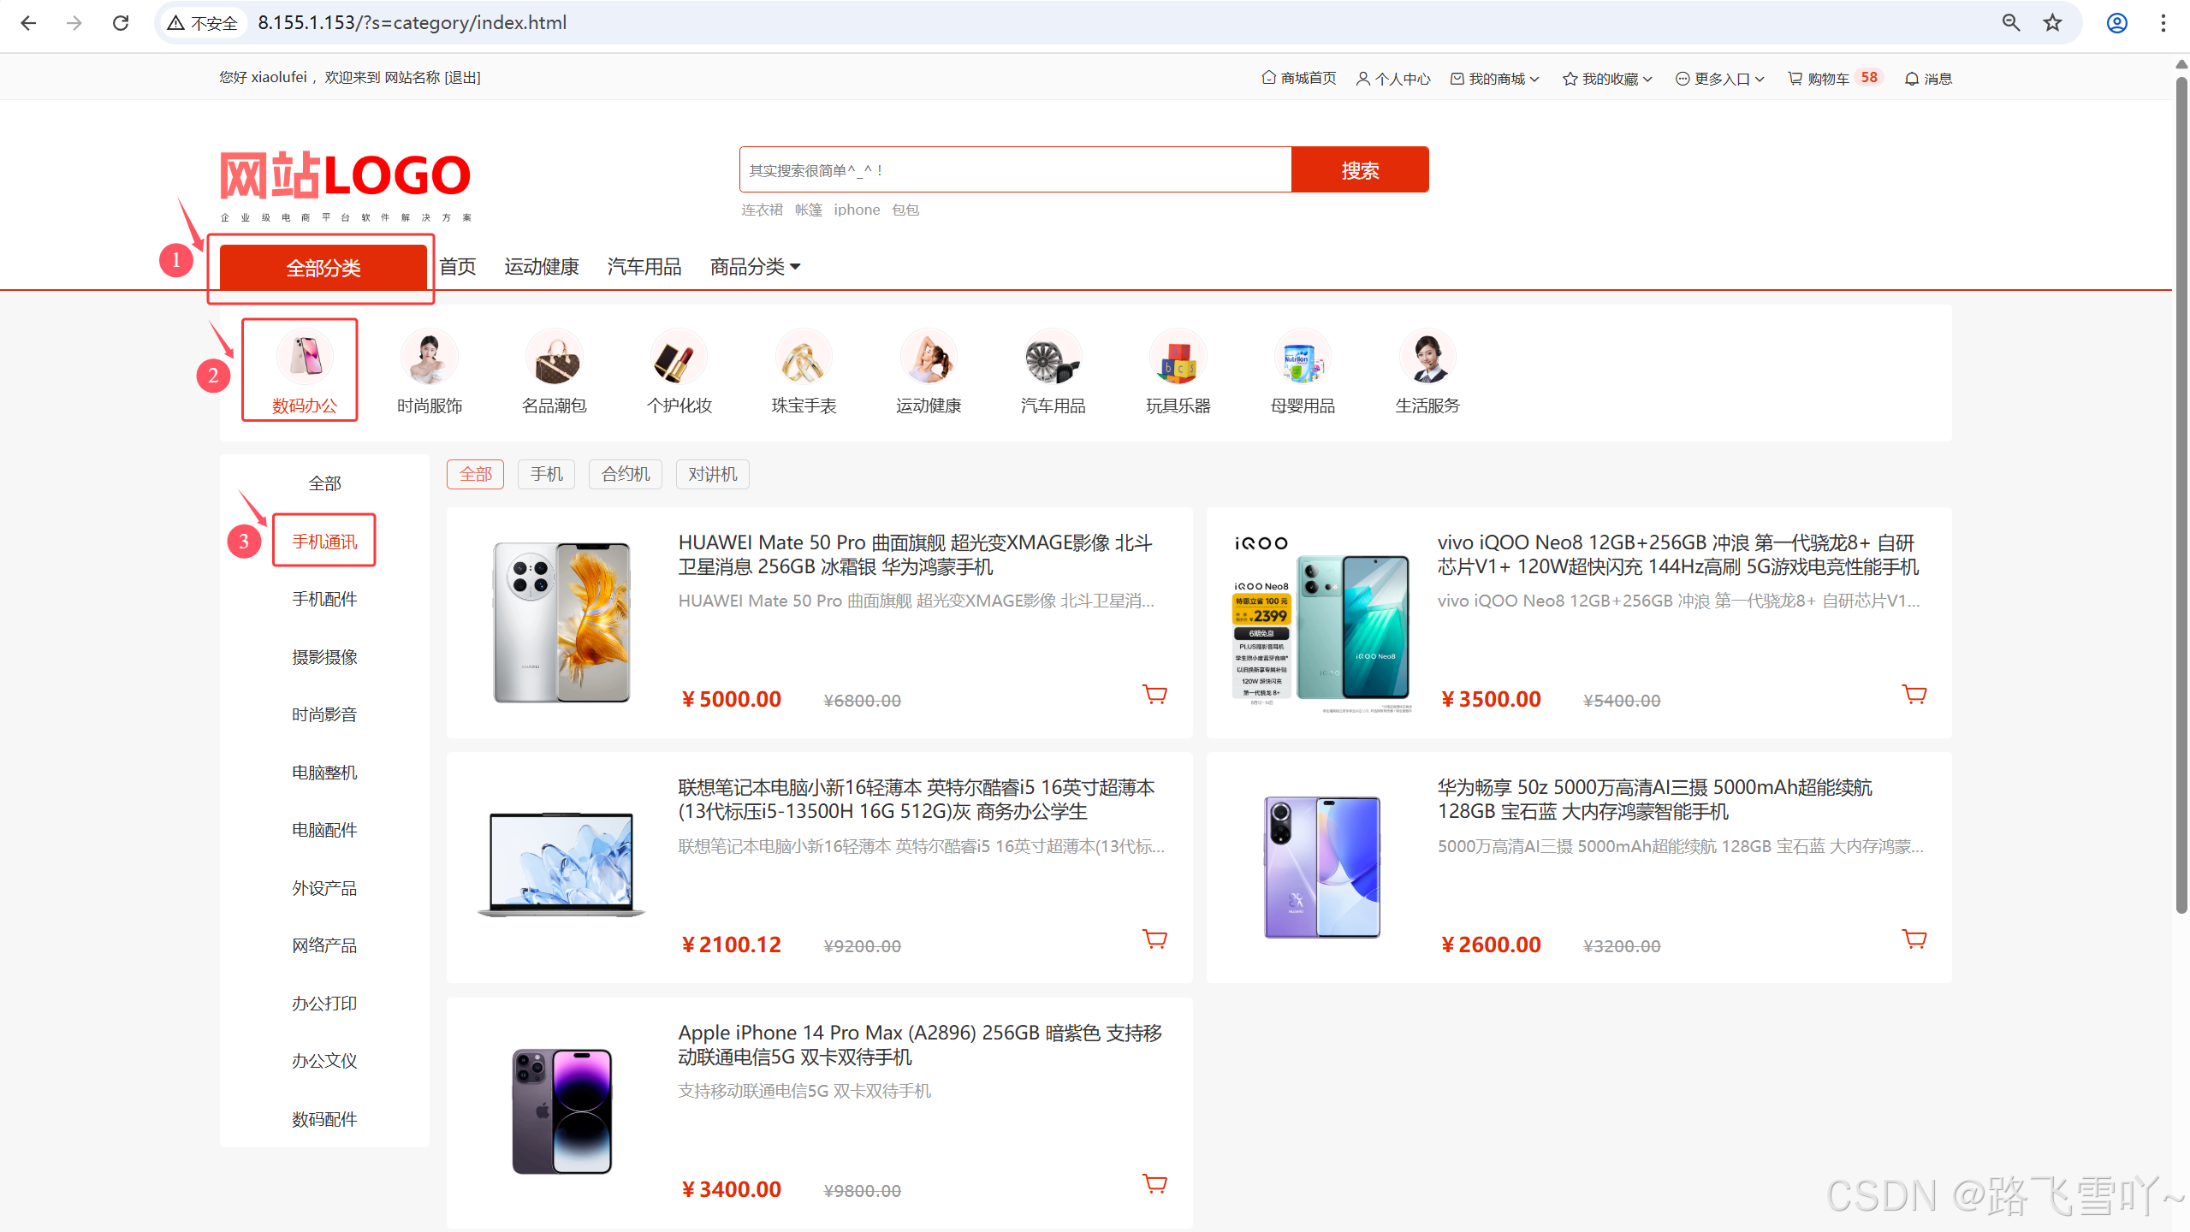Select the 手机 filter tag

pyautogui.click(x=546, y=474)
